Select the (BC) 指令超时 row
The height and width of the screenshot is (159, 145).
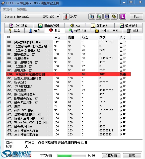68,82
